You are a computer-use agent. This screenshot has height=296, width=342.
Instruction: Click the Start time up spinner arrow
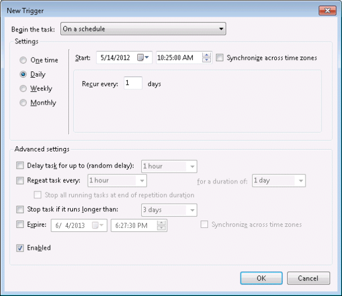click(x=206, y=55)
